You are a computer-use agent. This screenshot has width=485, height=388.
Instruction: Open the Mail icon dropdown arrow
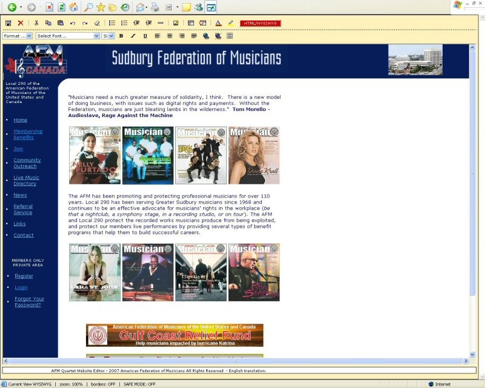tap(146, 7)
